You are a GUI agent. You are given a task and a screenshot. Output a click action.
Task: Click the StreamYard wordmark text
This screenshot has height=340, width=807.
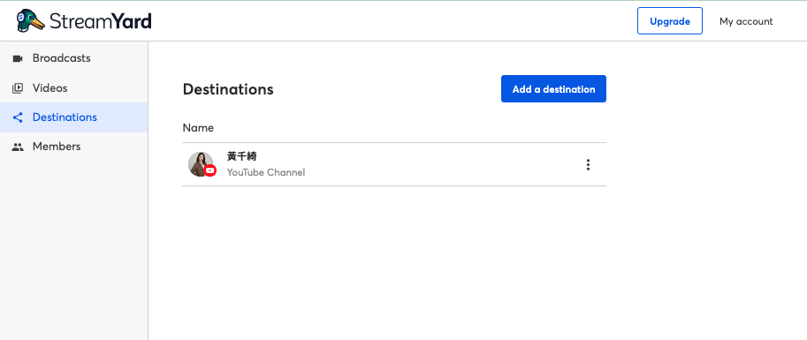click(x=101, y=21)
